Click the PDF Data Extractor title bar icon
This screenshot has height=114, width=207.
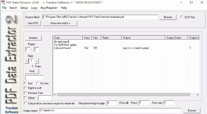pyautogui.click(x=3, y=2)
